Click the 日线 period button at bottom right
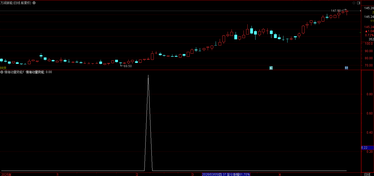This screenshot has height=176, width=374. 367,174
